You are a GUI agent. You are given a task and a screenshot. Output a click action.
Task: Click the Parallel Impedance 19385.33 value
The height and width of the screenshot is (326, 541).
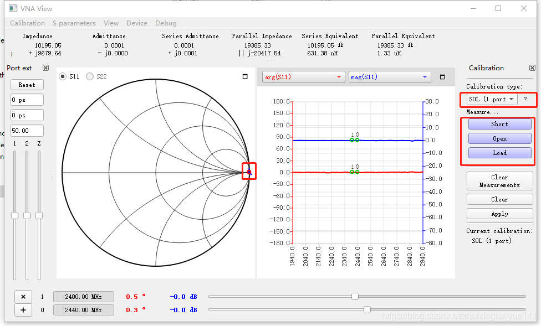(257, 45)
